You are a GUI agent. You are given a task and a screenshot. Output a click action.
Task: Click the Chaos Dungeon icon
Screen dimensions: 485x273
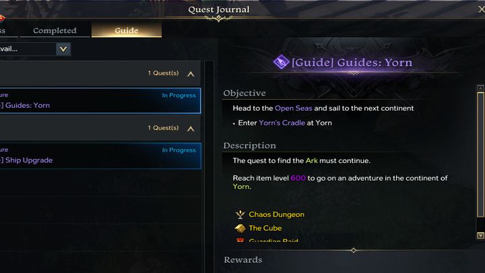[239, 214]
